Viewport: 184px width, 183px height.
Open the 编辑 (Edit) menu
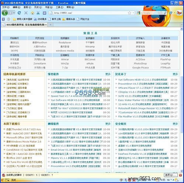[x=17, y=7]
